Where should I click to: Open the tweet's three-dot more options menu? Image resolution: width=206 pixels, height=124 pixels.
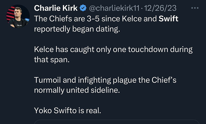click(195, 8)
